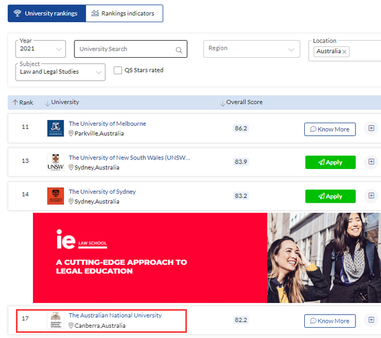Sort by Rank column

point(23,102)
